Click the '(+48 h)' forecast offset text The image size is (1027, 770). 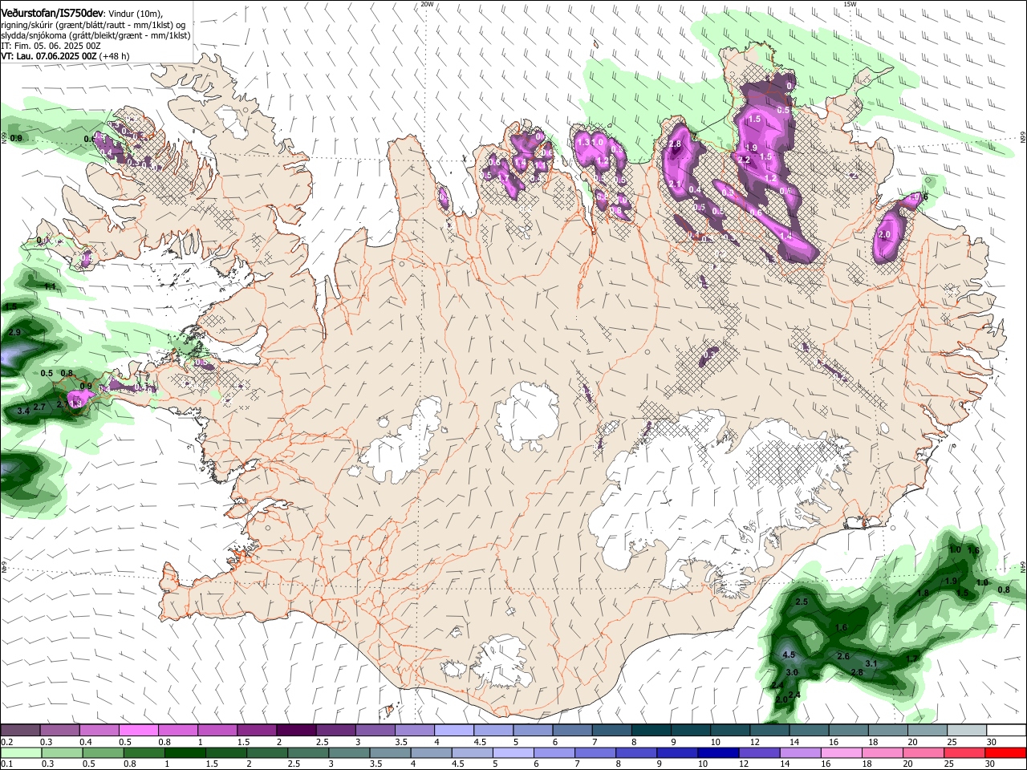[115, 56]
